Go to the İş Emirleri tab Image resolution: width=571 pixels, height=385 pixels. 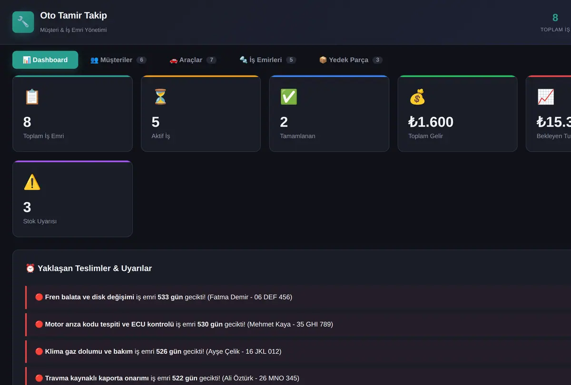click(x=268, y=60)
